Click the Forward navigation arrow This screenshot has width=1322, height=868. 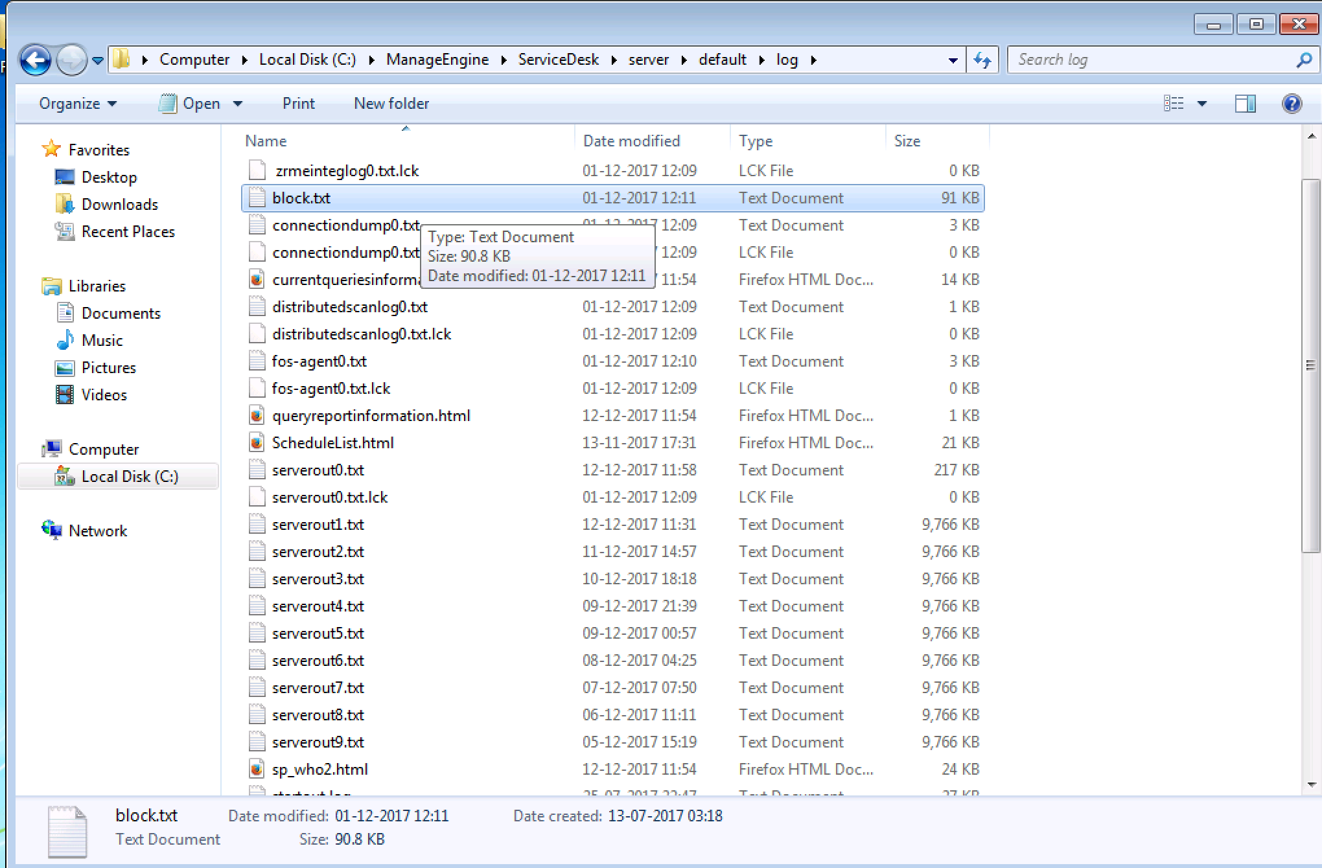point(71,60)
